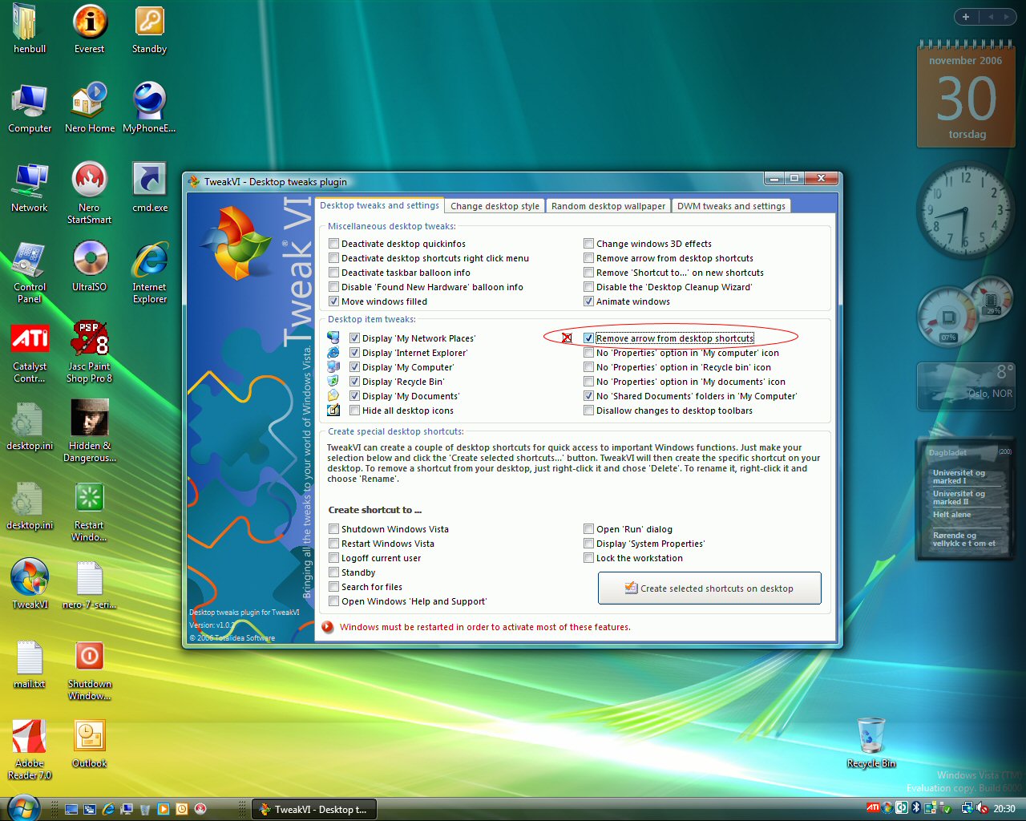Select Jasc Paint Shop Pro 8 icon
This screenshot has width=1026, height=821.
90,351
